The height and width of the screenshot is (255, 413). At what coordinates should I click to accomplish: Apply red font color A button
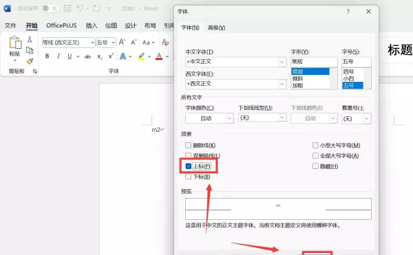(x=159, y=56)
